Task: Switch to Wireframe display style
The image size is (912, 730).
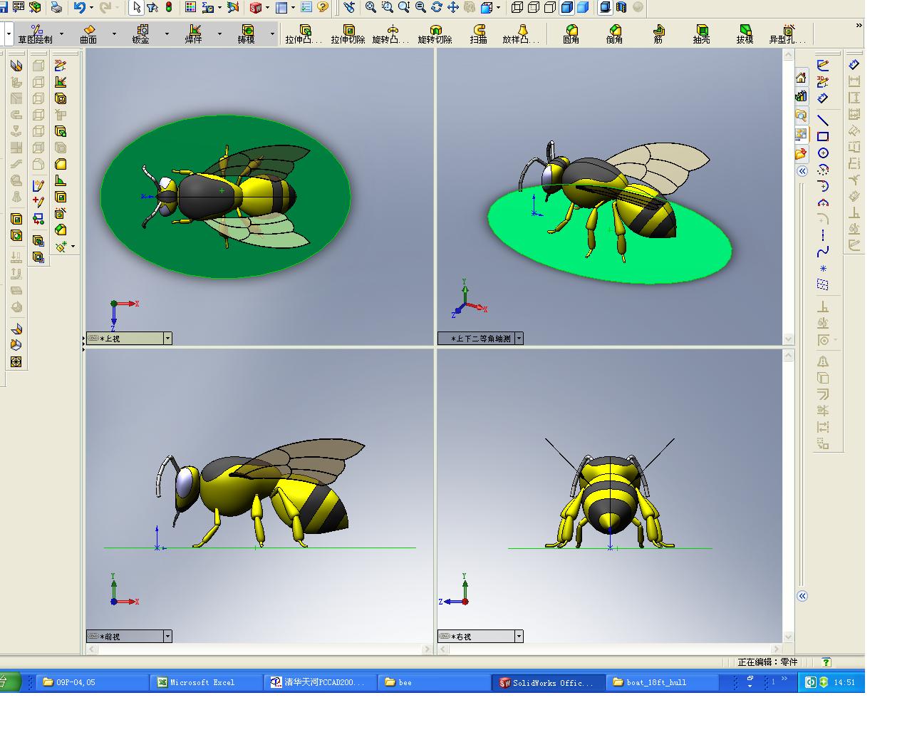Action: [x=517, y=8]
